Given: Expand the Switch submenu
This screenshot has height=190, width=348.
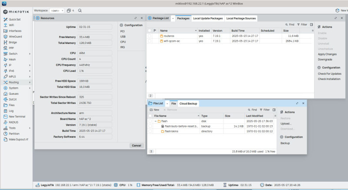Looking at the screenshot, I should [x=30, y=54].
